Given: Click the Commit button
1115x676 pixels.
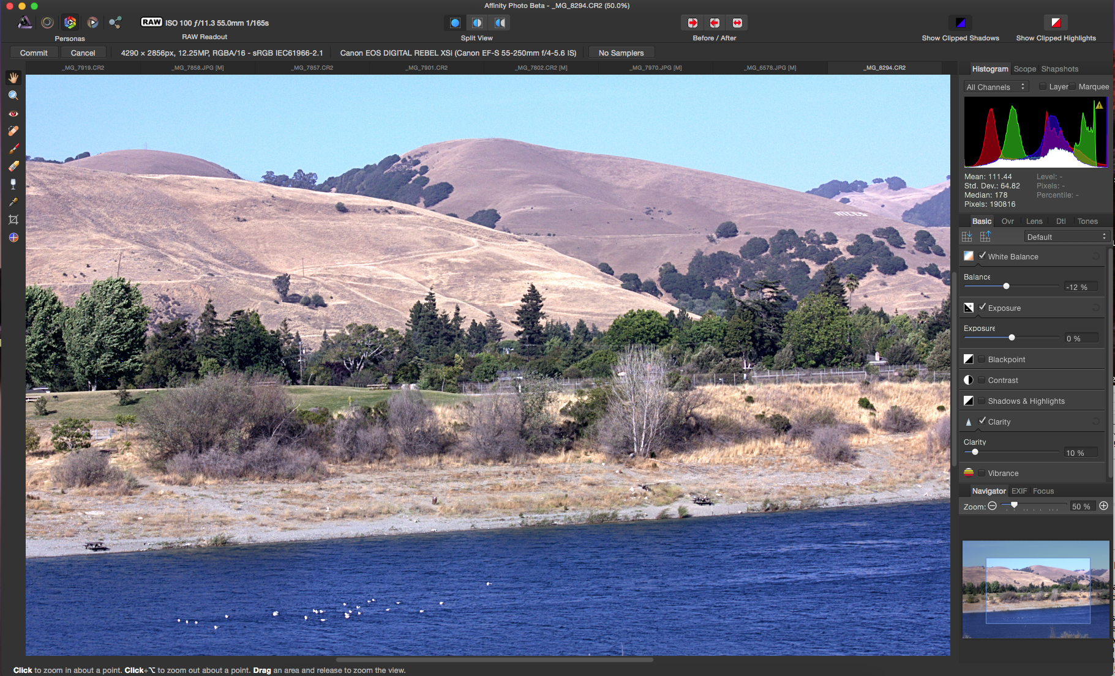Looking at the screenshot, I should pyautogui.click(x=34, y=53).
